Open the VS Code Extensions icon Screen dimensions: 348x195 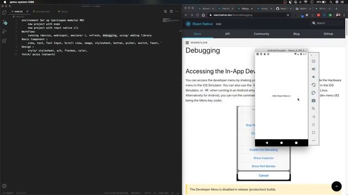click(x=4, y=41)
